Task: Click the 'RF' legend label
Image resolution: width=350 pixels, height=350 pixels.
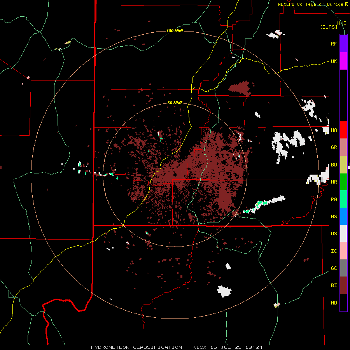Action: coord(334,44)
